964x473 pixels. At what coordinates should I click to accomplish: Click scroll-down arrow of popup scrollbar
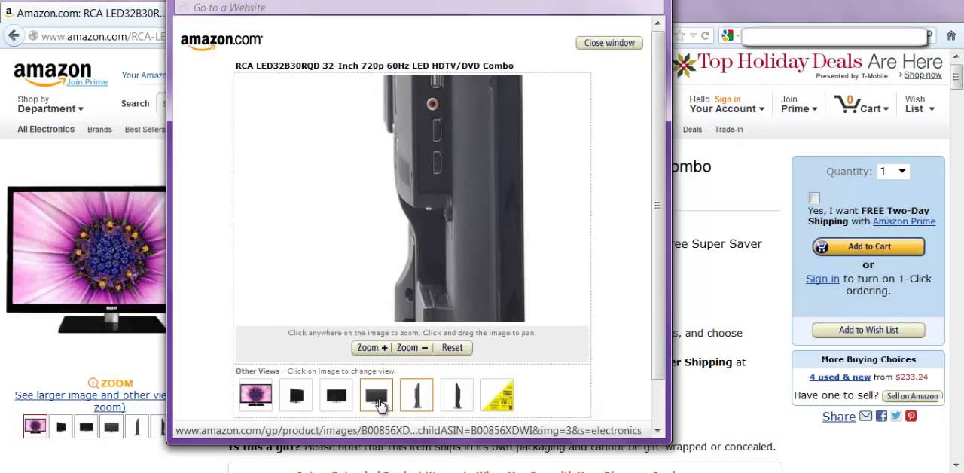[x=657, y=430]
